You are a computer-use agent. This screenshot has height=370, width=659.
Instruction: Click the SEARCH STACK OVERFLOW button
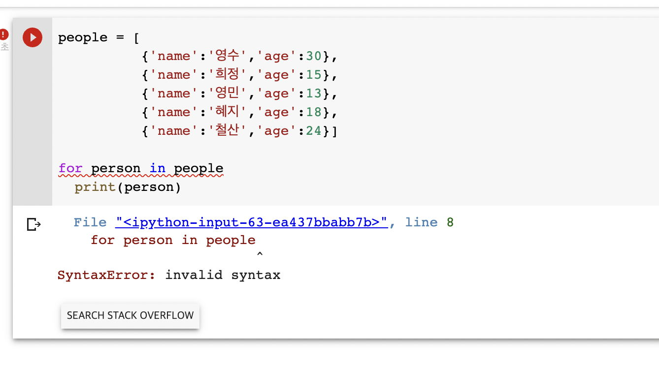(130, 315)
